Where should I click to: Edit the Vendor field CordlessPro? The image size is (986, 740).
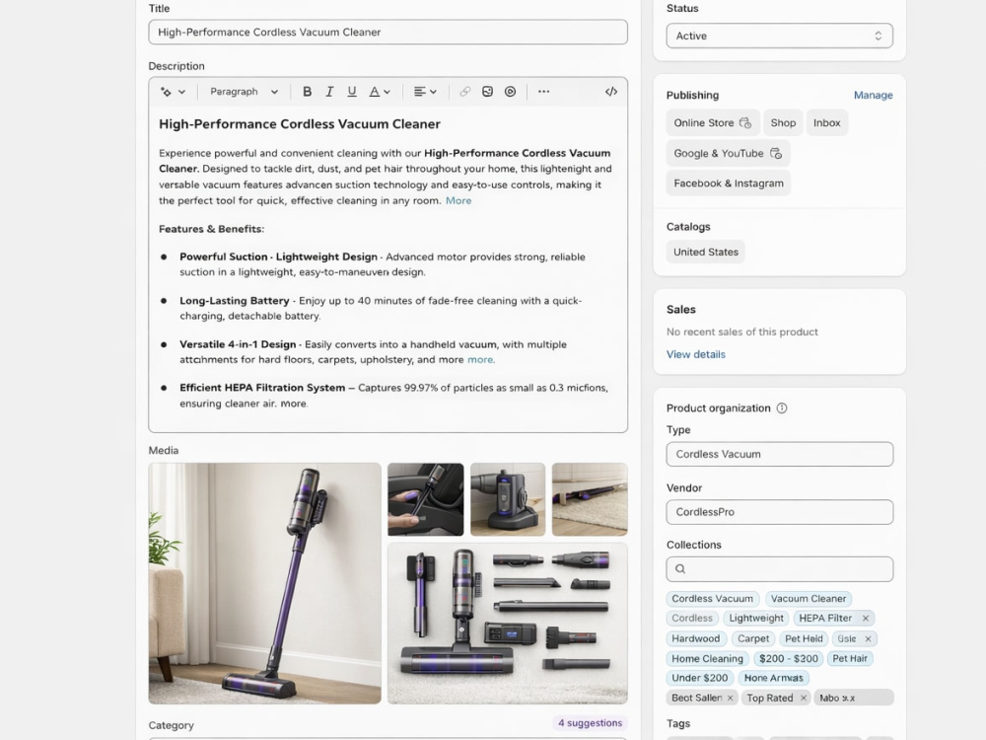779,512
